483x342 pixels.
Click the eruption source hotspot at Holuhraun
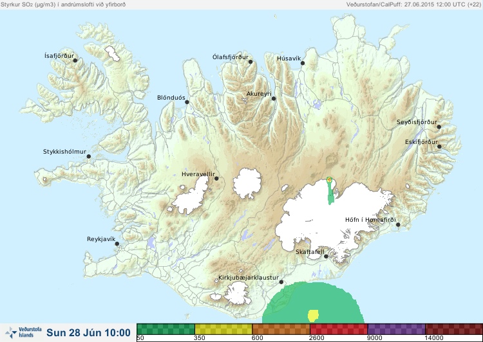[329, 179]
